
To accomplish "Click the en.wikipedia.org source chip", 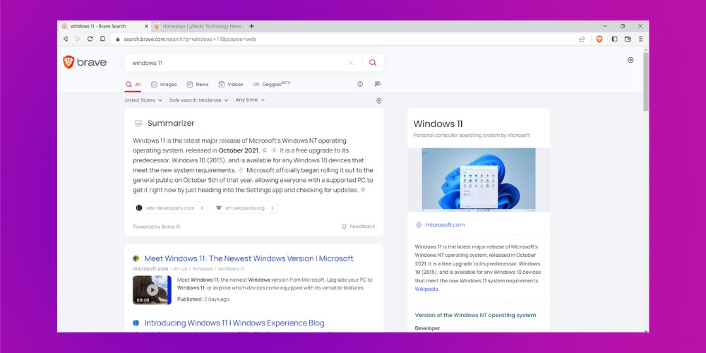I will click(246, 208).
